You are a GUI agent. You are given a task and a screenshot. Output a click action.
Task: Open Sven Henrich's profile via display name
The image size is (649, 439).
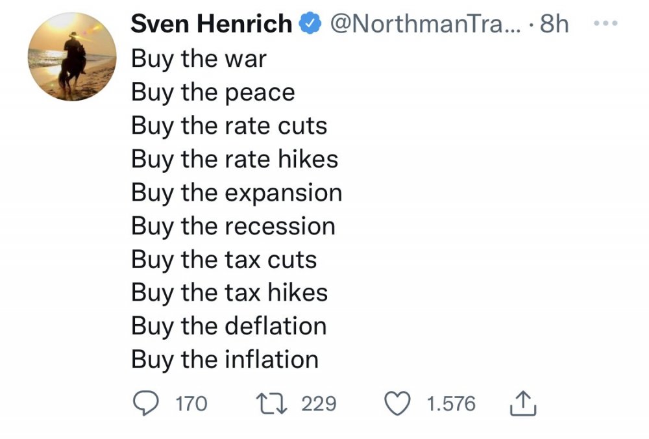click(x=212, y=24)
